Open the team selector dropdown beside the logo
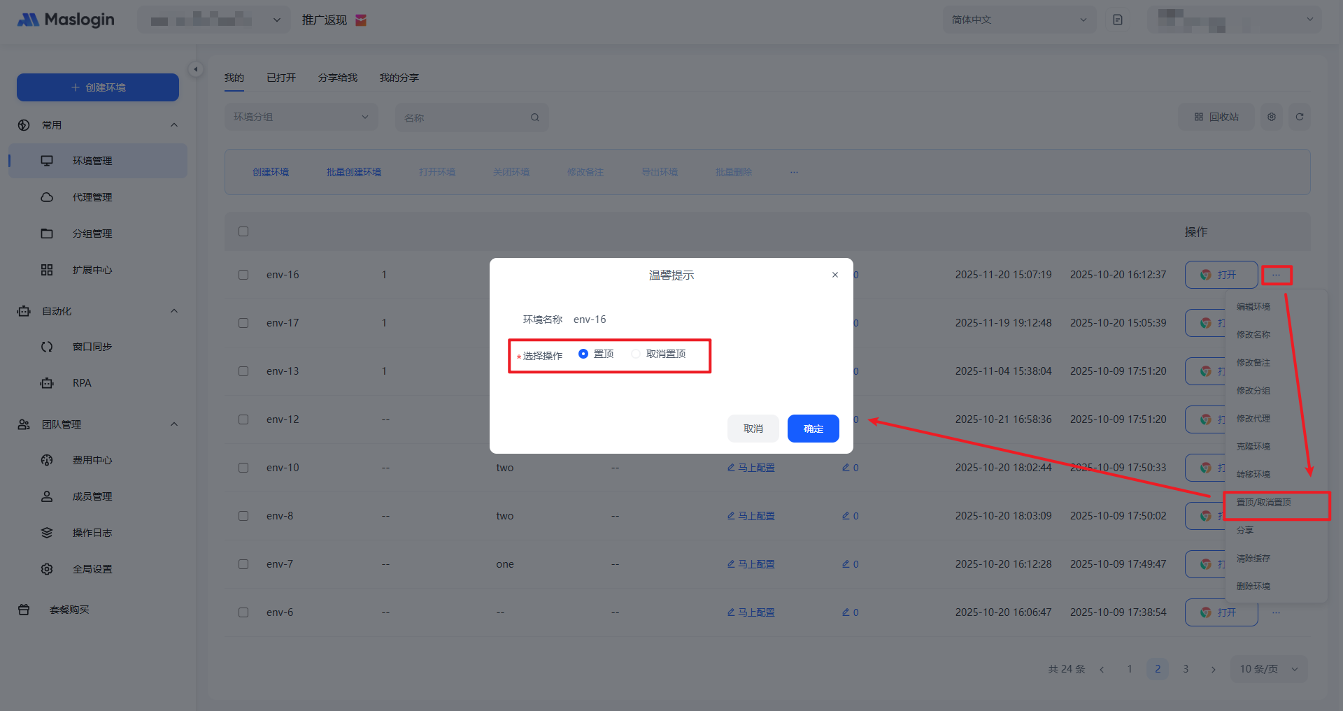 (213, 20)
